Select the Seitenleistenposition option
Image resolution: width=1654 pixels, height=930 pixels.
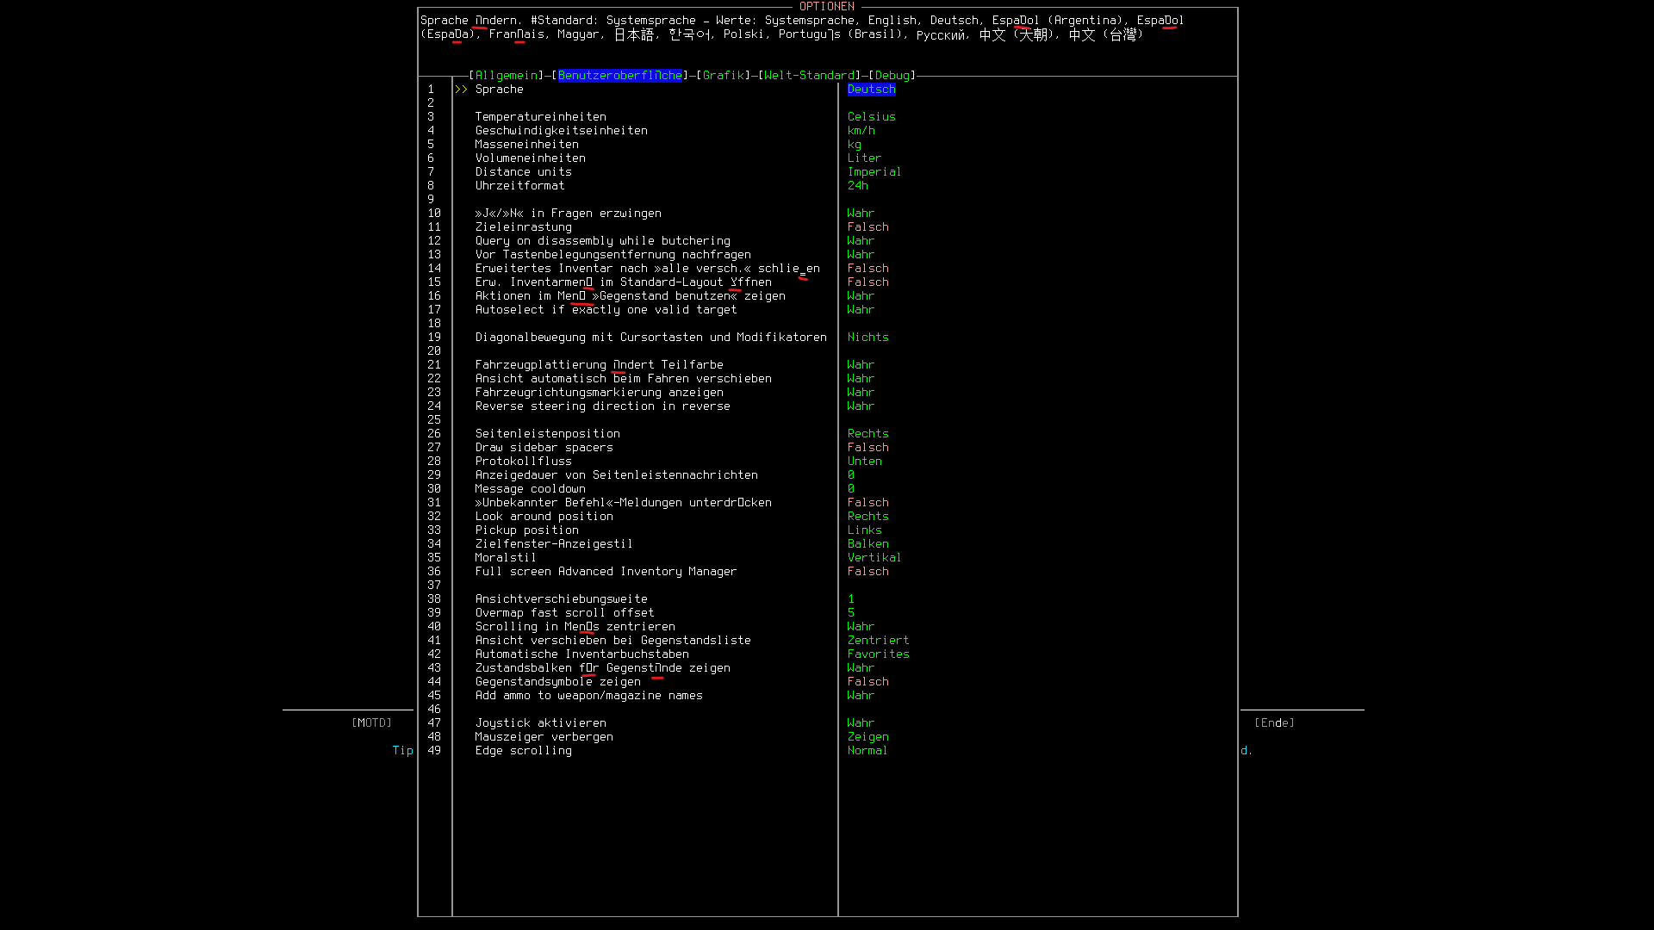coord(547,434)
